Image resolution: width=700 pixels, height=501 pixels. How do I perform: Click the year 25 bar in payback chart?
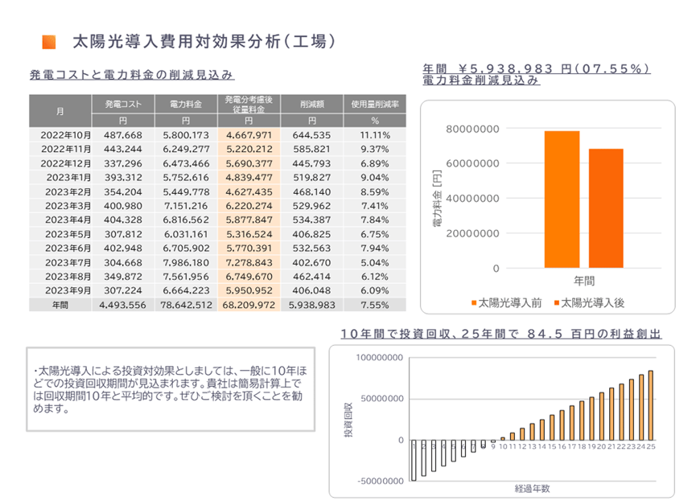[x=650, y=405]
